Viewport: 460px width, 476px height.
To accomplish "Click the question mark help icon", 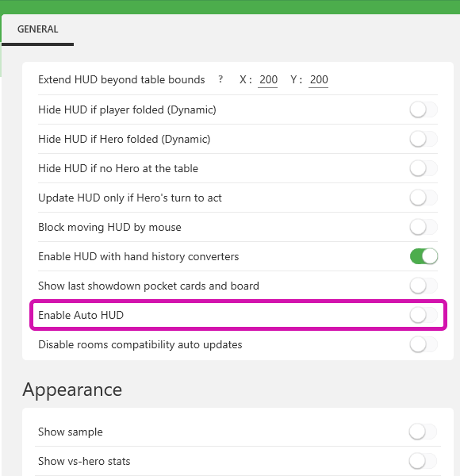I will coord(220,79).
